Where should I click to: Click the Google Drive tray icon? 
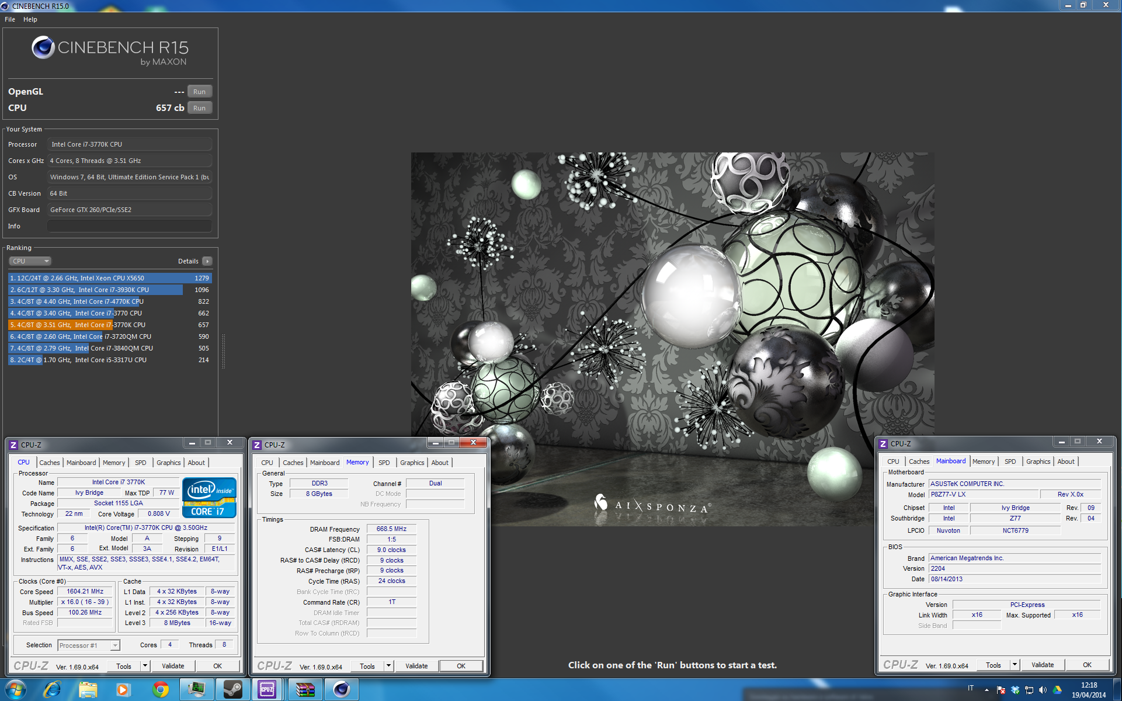[1057, 690]
